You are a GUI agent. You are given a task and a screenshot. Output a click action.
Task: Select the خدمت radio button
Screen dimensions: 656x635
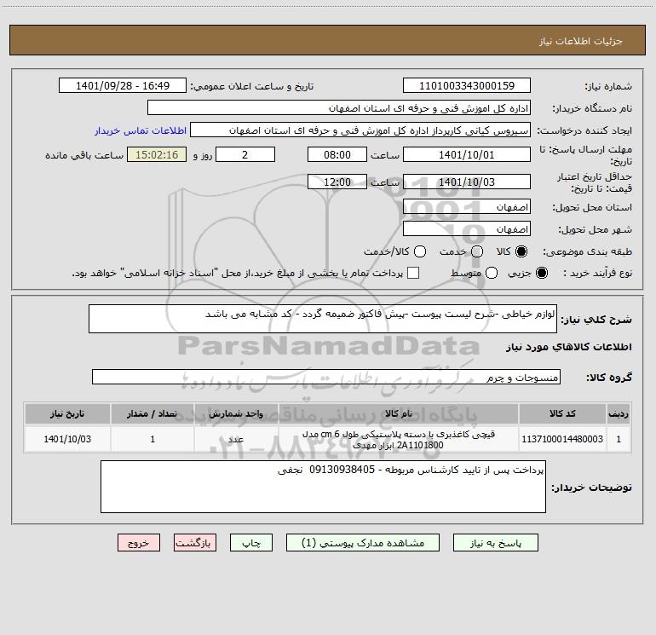click(x=477, y=251)
